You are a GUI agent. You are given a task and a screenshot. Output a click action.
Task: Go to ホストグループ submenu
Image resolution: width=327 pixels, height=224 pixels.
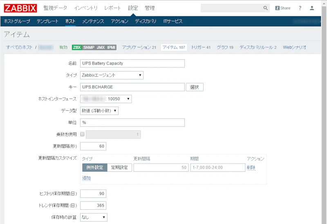(17, 21)
